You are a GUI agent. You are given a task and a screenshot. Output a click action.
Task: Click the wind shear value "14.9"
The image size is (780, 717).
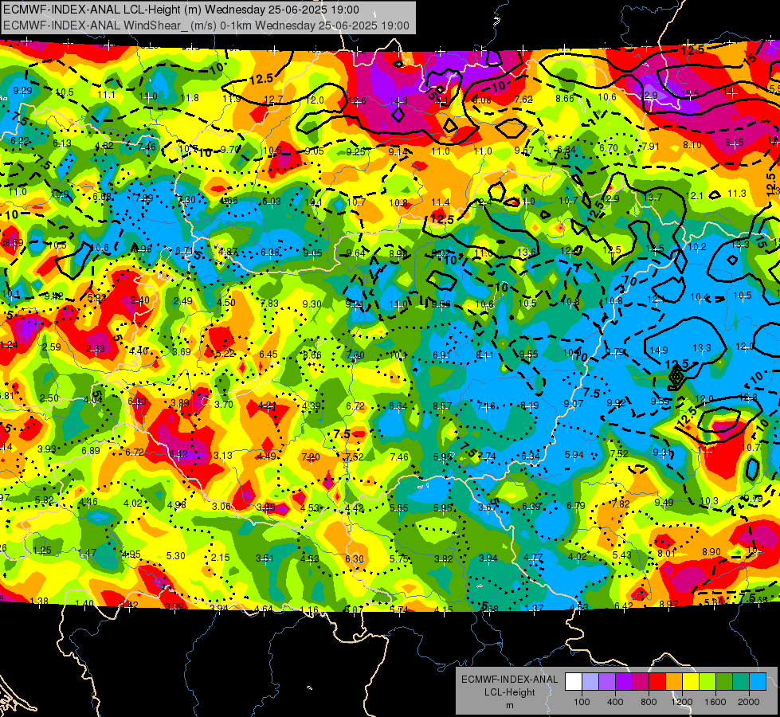tap(659, 351)
